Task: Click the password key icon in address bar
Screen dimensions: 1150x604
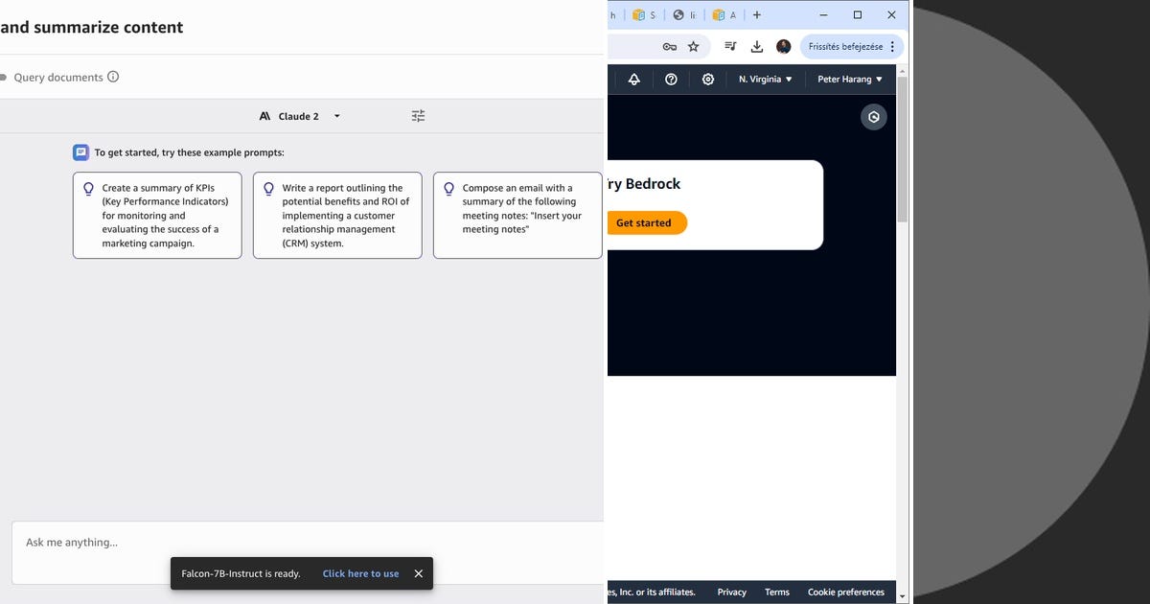Action: click(669, 46)
